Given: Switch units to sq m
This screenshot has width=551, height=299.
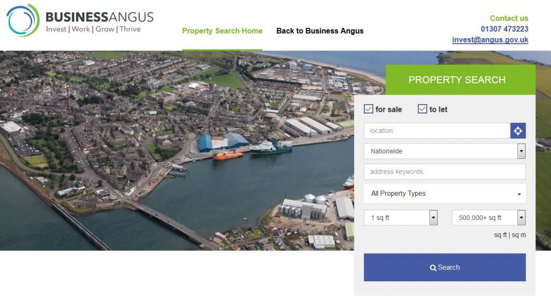Looking at the screenshot, I should [x=519, y=235].
